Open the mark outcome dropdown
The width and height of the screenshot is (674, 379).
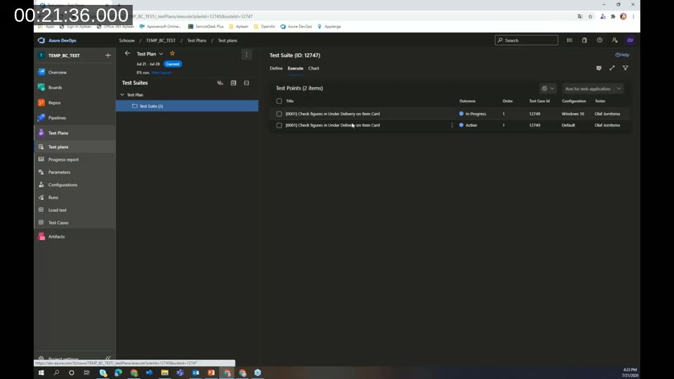click(548, 88)
